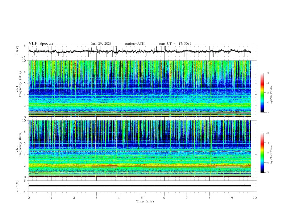Click the ch.3 flat waveform trace
The height and width of the screenshot is (222, 287).
[140, 186]
